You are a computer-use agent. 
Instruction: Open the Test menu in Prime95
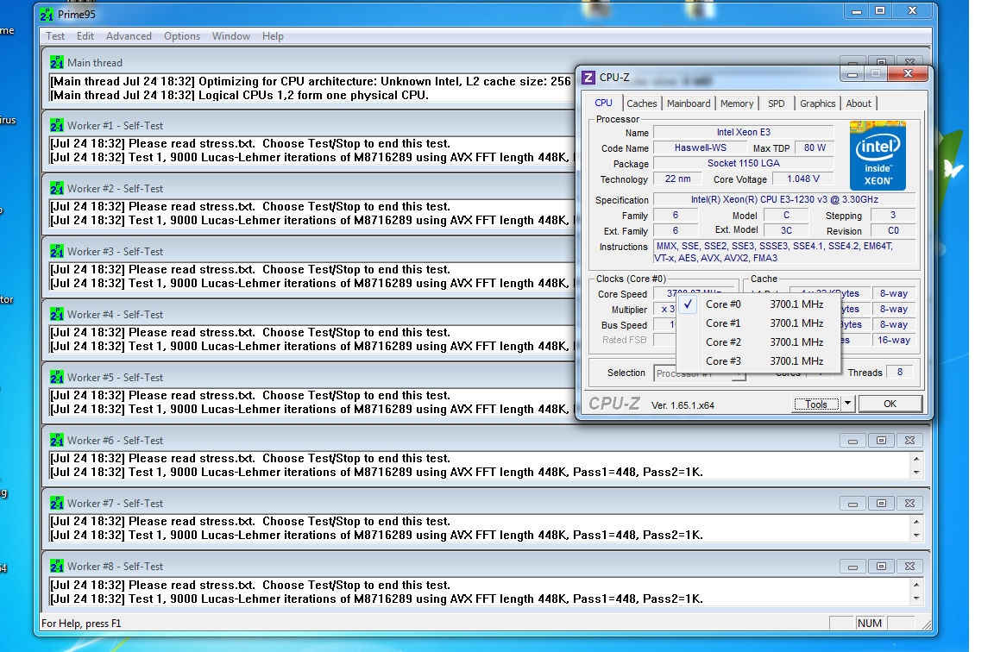click(55, 36)
